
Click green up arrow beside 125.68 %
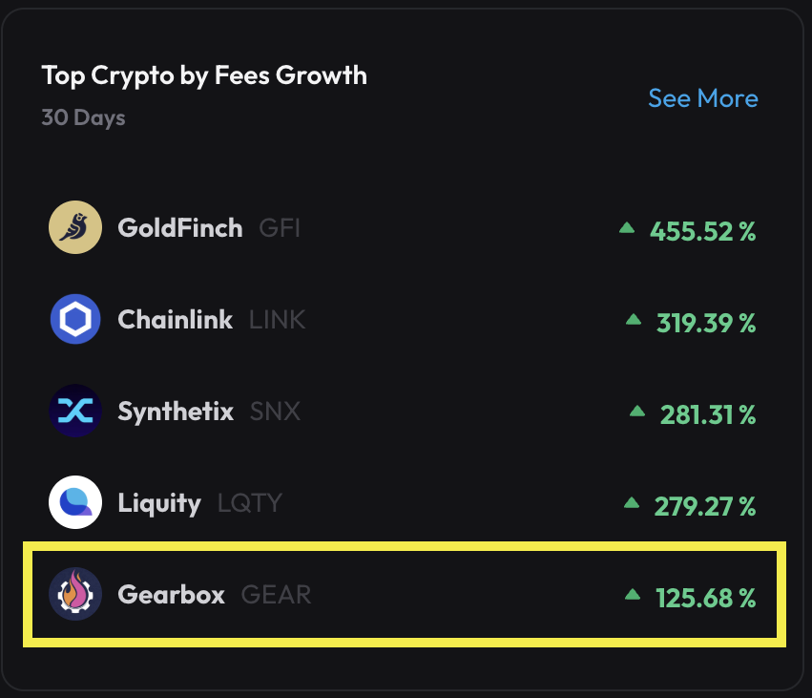pyautogui.click(x=633, y=594)
